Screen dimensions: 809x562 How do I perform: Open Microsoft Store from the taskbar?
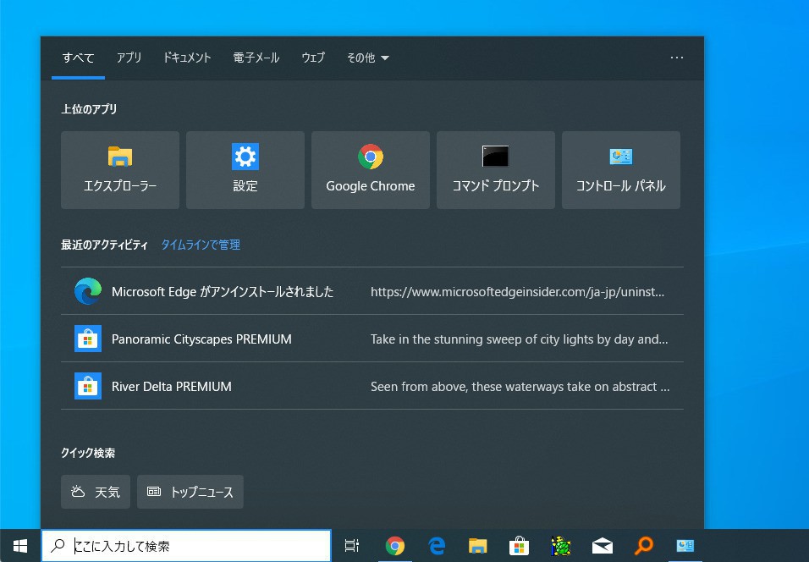[x=520, y=546]
